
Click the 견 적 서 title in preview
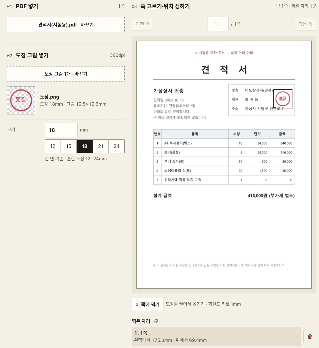[224, 69]
